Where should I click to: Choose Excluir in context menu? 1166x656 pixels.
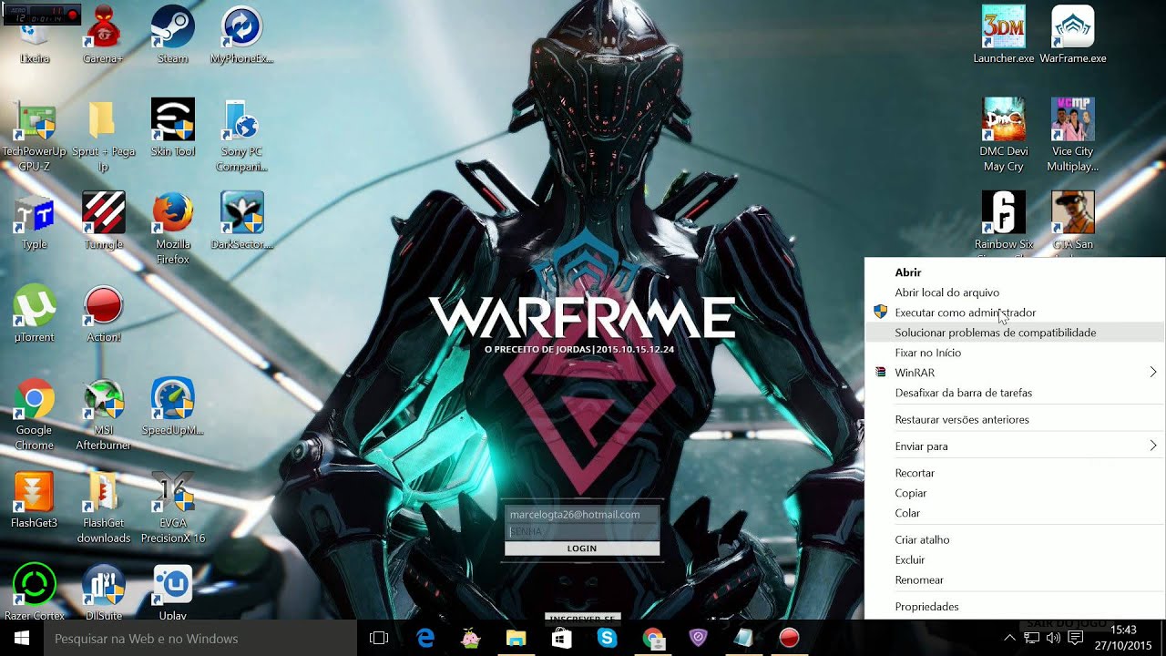1015,559
